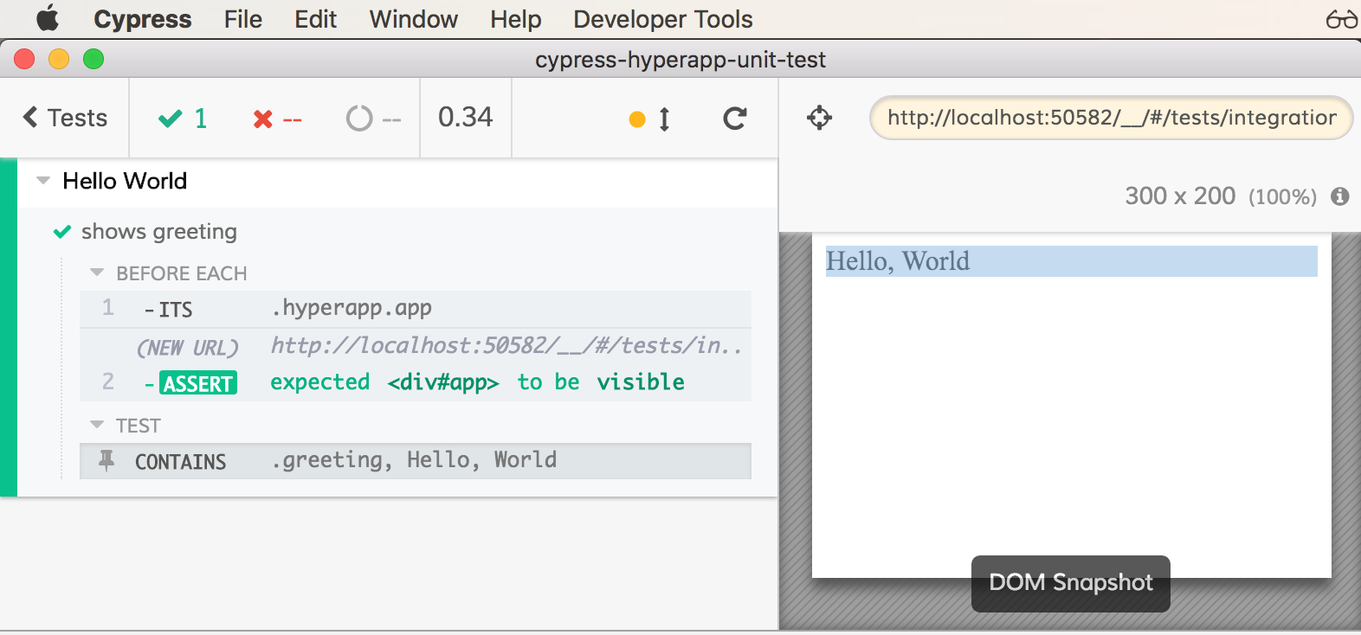
Task: Open the File menu
Action: click(242, 19)
